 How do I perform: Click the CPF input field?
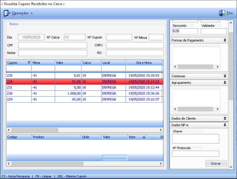(53, 45)
